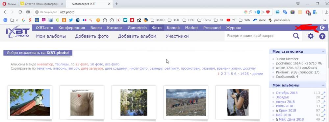Open the ie bookmarks folder
The height and width of the screenshot is (122, 329).
14,20
